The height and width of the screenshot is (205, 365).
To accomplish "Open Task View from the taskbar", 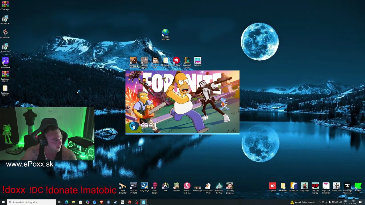I will [59, 202].
